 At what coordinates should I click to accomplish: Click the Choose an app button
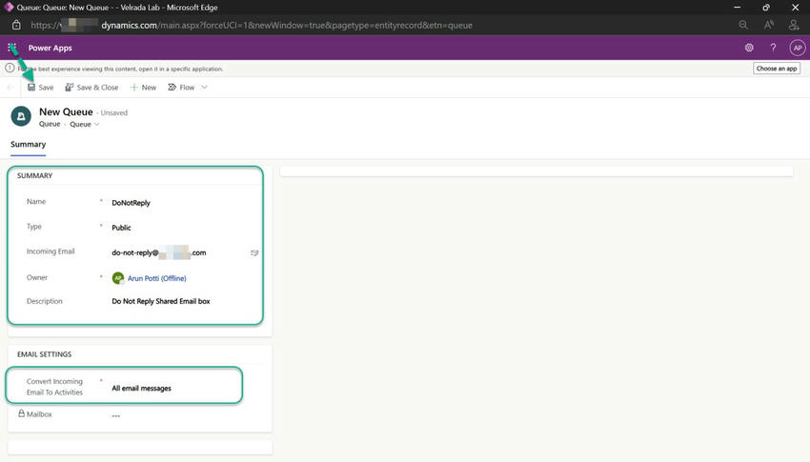pos(777,69)
